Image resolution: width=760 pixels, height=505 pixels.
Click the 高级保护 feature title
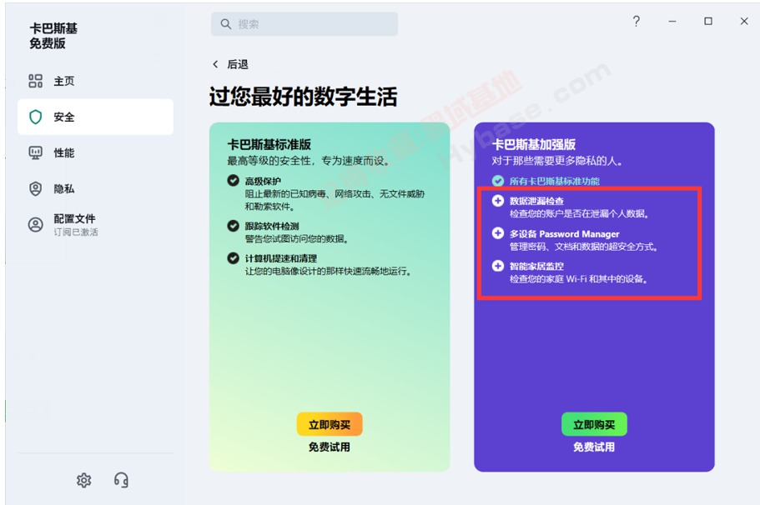[263, 181]
